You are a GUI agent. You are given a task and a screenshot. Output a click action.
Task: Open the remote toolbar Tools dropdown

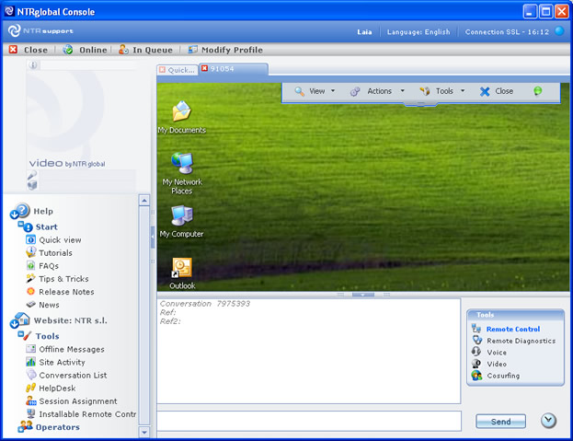coord(442,91)
